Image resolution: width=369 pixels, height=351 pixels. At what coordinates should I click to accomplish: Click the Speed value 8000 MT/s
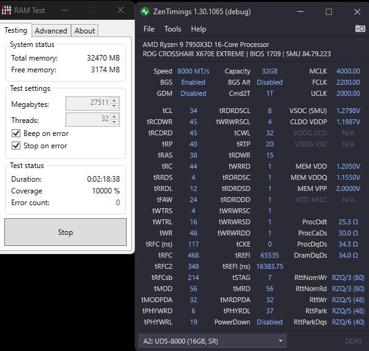coord(193,71)
